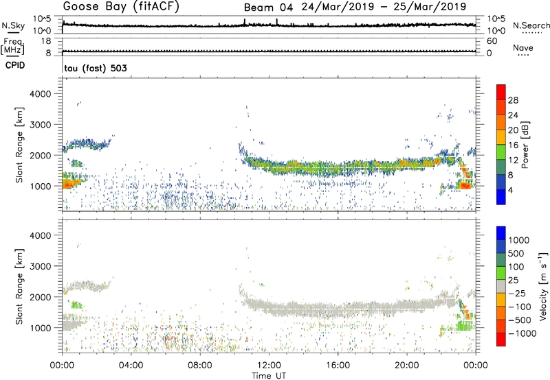Screen dimensions: 550x380
Task: Click the green velocity patch near 1000 km before 24:00
Action: coord(465,326)
